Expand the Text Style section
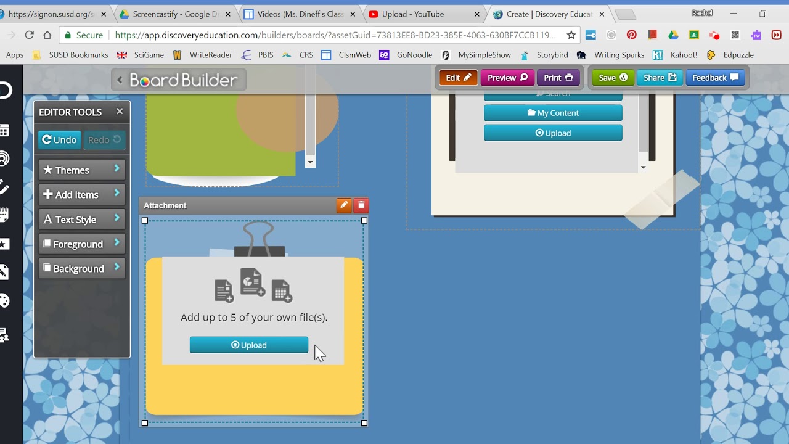This screenshot has width=789, height=444. (x=82, y=219)
